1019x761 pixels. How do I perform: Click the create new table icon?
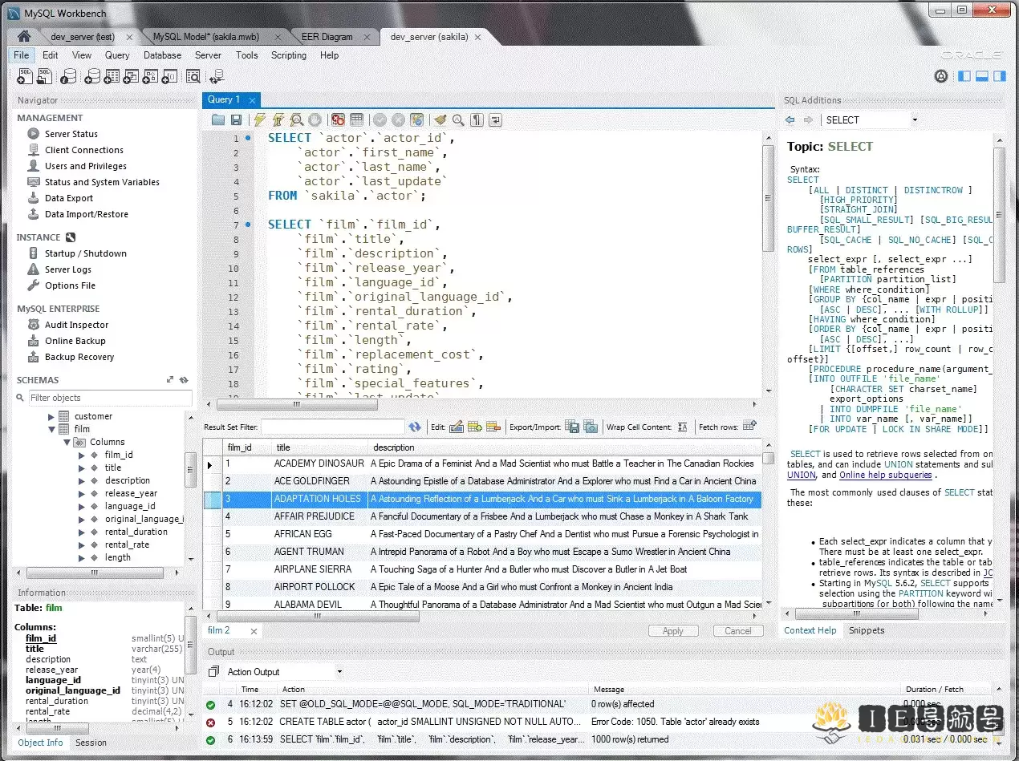click(x=112, y=76)
